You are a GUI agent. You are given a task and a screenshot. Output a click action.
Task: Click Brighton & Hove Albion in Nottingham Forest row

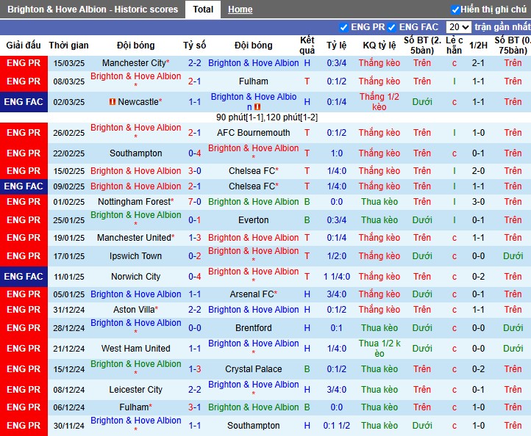253,202
